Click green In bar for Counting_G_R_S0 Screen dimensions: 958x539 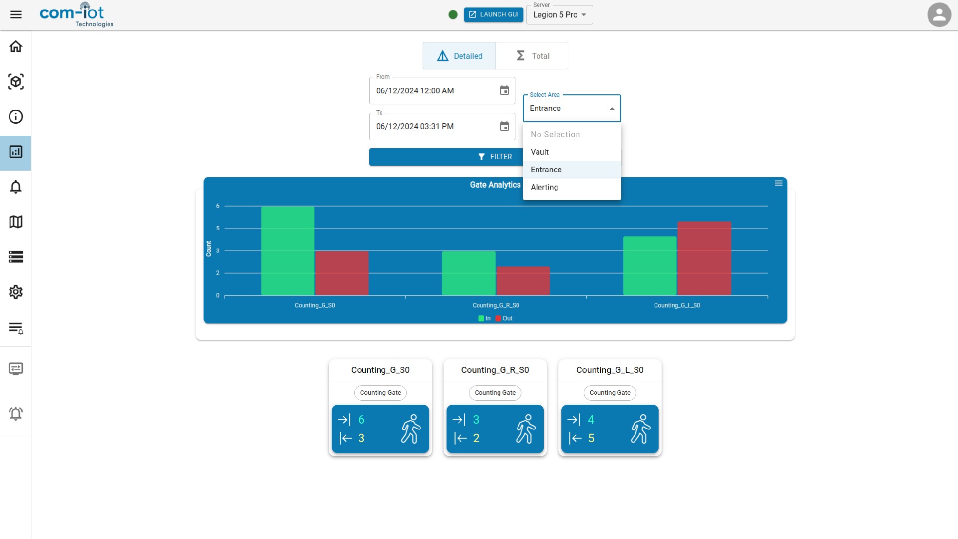pos(469,273)
